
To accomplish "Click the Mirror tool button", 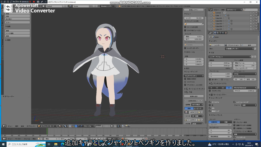I will tap(17, 23).
